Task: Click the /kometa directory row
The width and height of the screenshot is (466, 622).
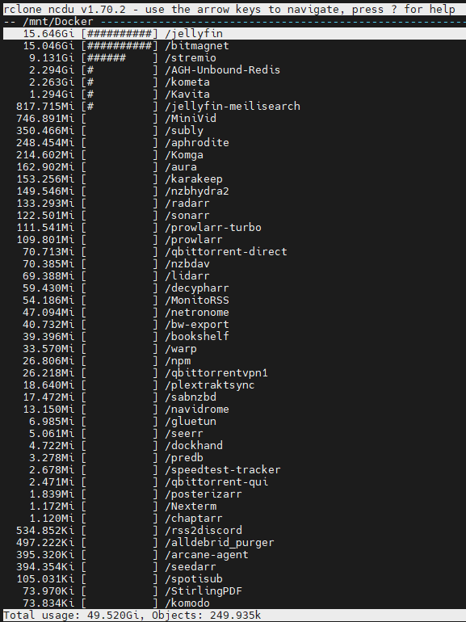Action: pos(234,82)
